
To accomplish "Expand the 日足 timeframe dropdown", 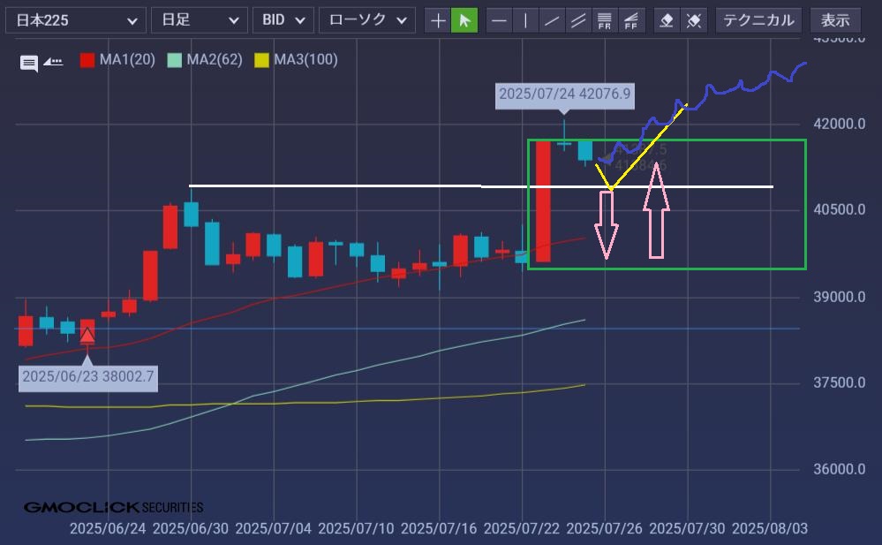I will [200, 20].
